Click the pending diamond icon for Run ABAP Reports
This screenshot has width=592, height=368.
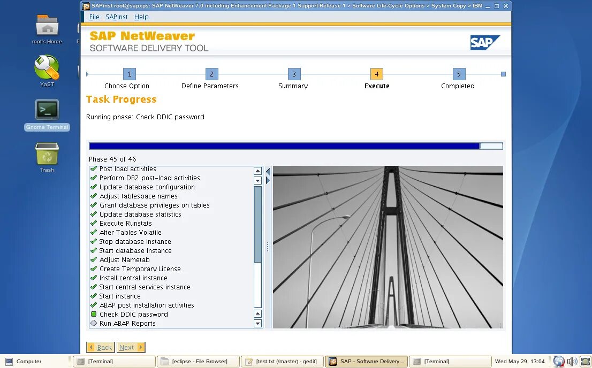pos(94,323)
